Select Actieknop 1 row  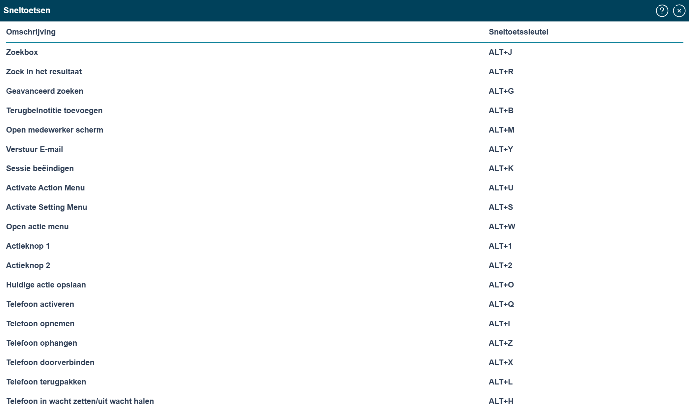[344, 246]
